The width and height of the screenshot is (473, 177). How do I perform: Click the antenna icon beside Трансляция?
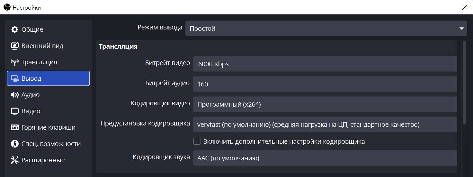point(15,62)
